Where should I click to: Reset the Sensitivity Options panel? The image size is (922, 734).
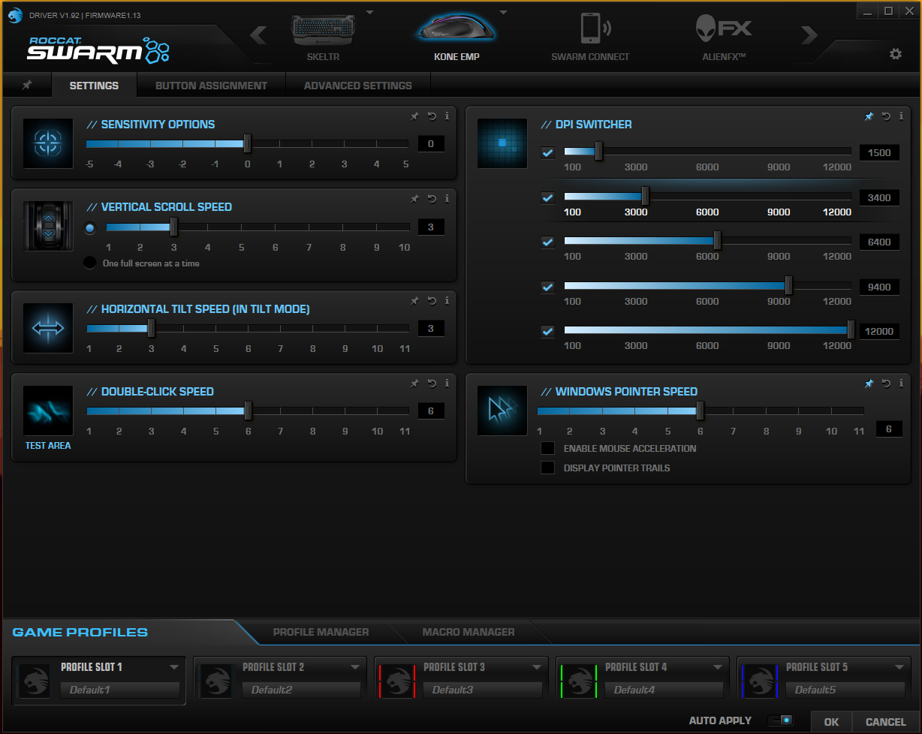[432, 116]
